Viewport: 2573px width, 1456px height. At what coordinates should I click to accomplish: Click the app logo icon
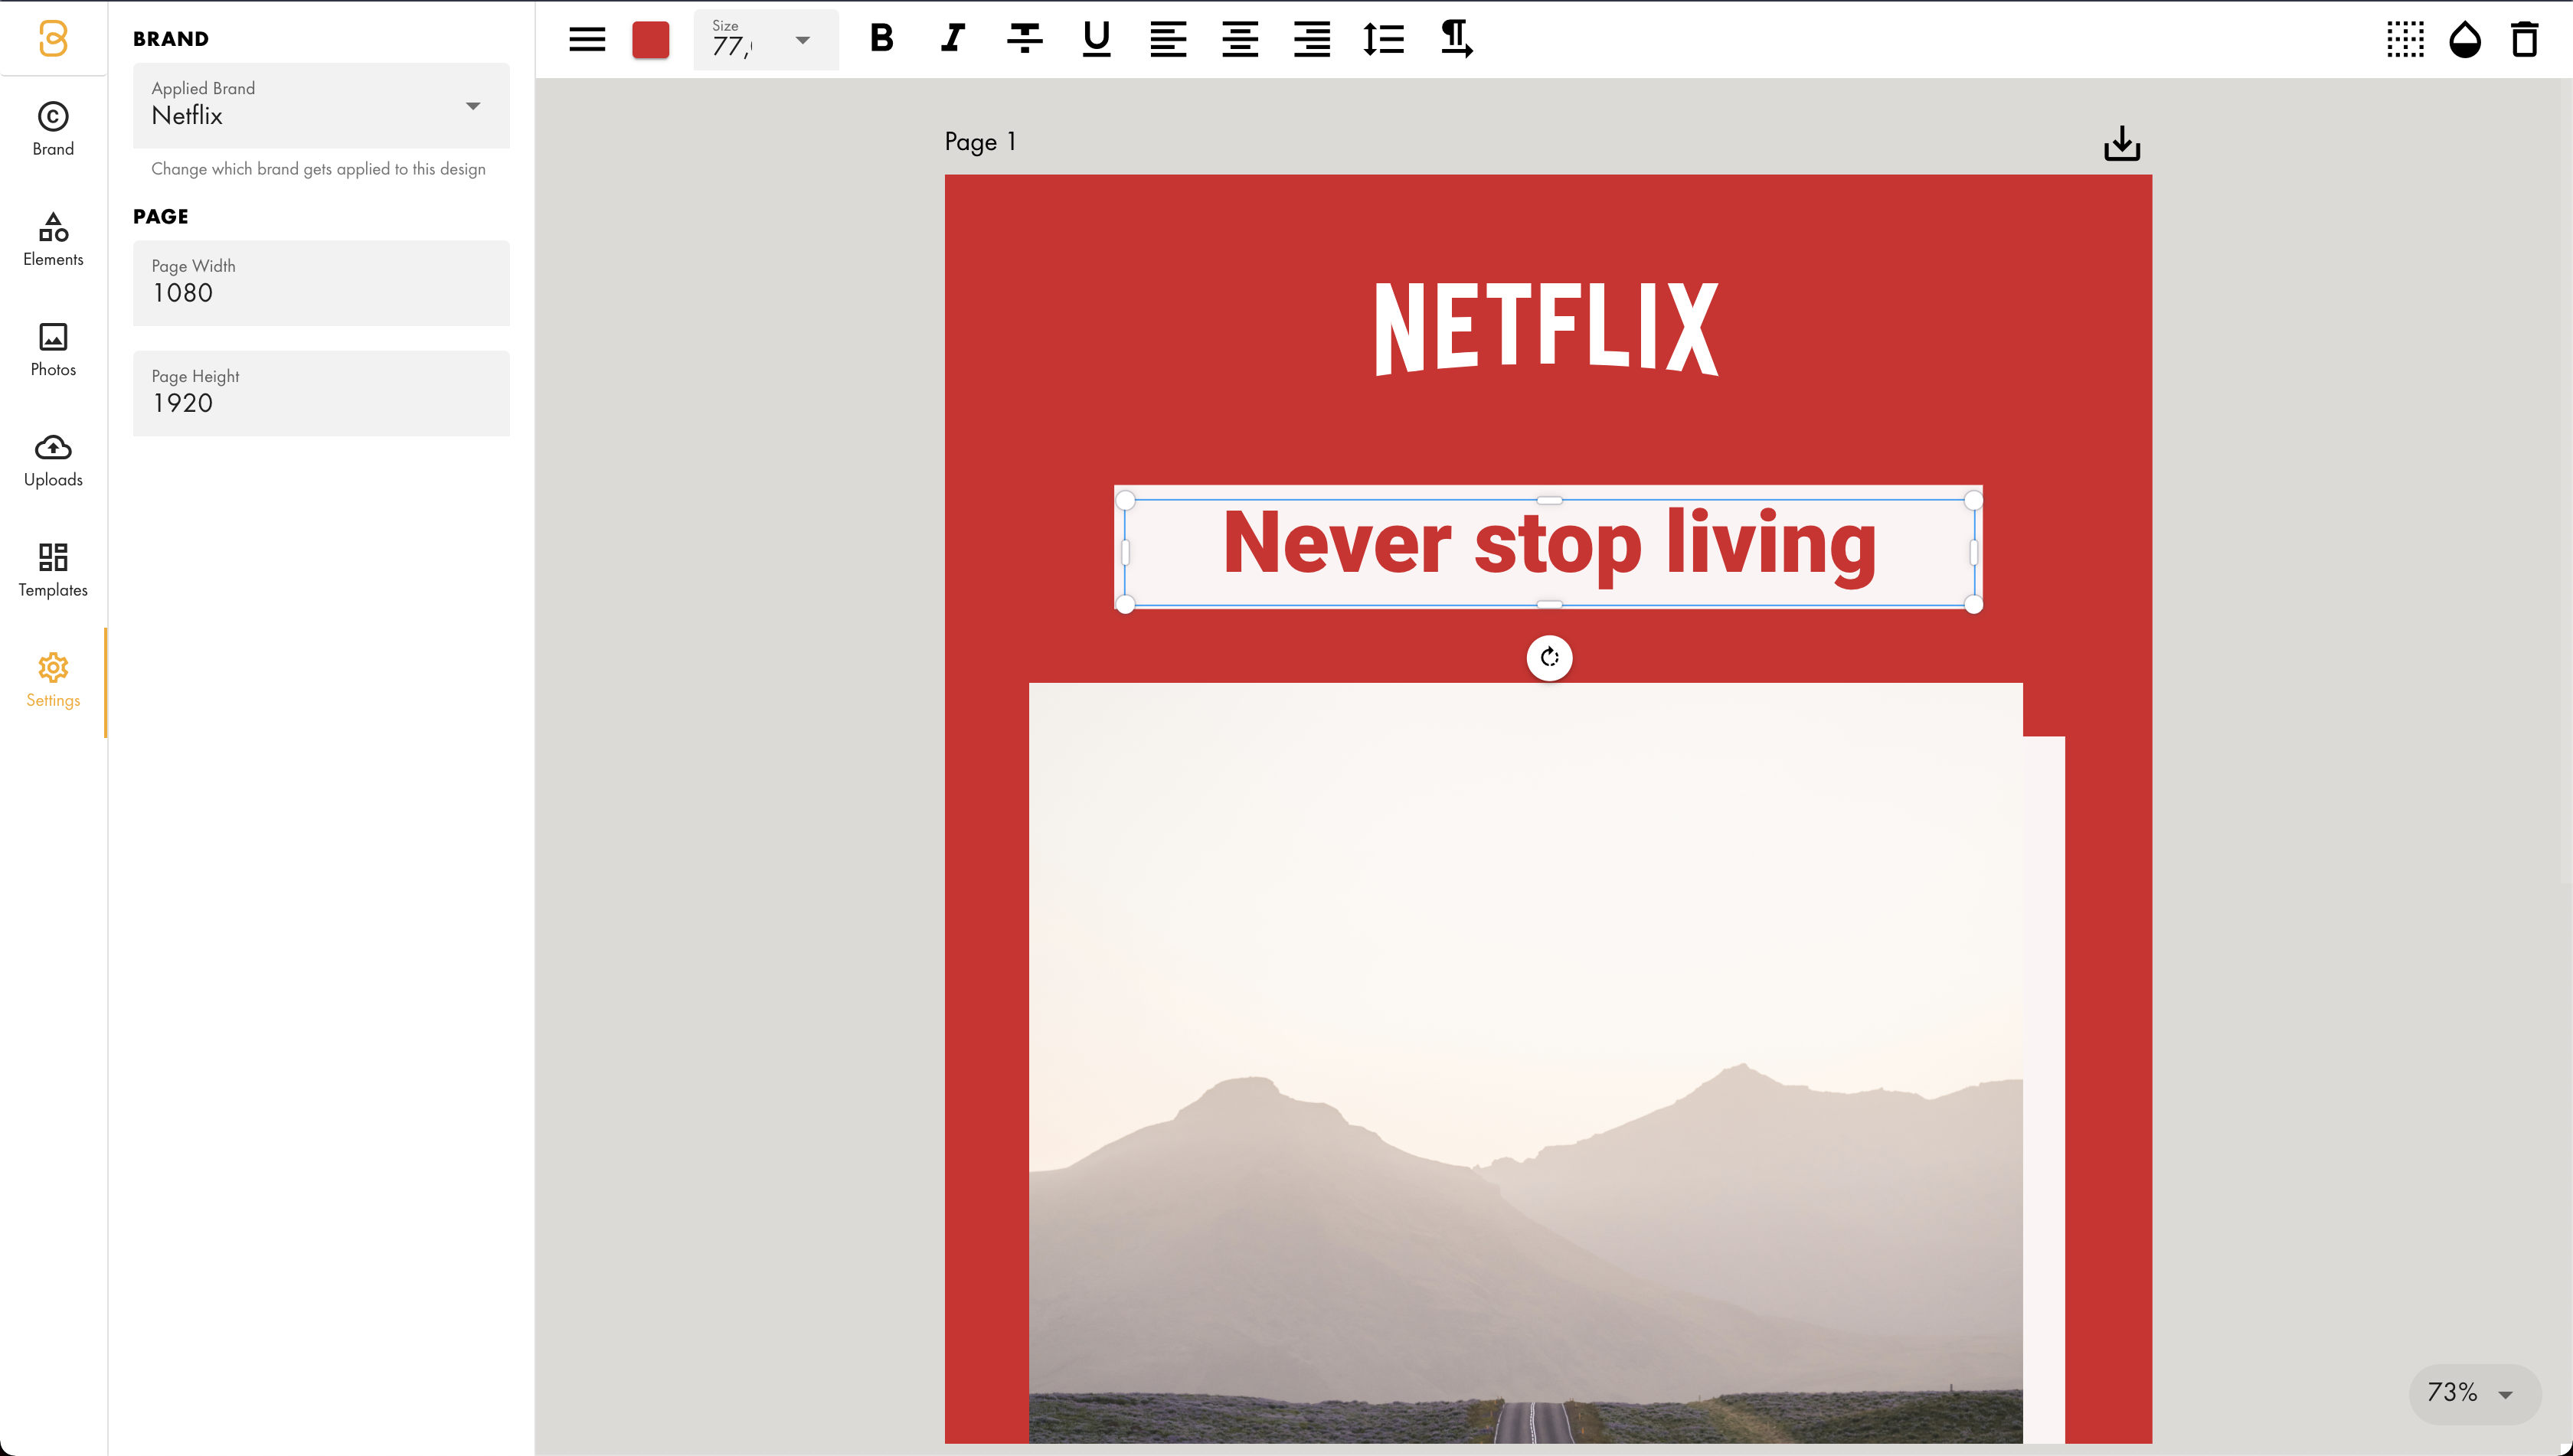coord(53,38)
